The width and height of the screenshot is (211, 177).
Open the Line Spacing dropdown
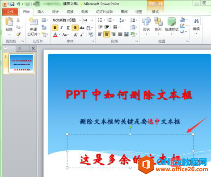[x=122, y=20]
